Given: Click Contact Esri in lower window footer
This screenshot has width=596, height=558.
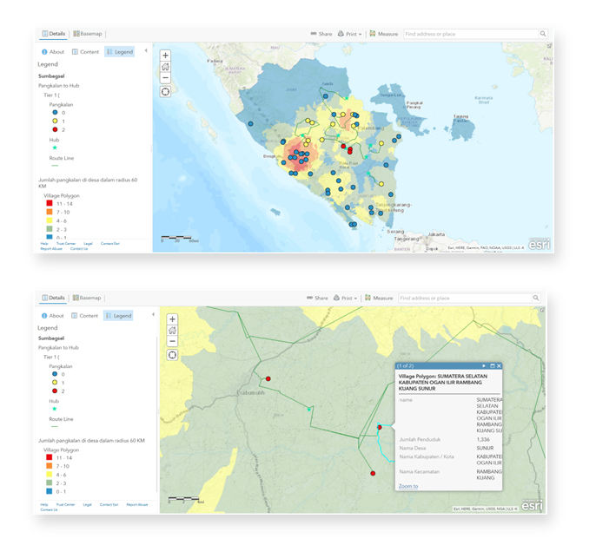Looking at the screenshot, I should coord(109,504).
